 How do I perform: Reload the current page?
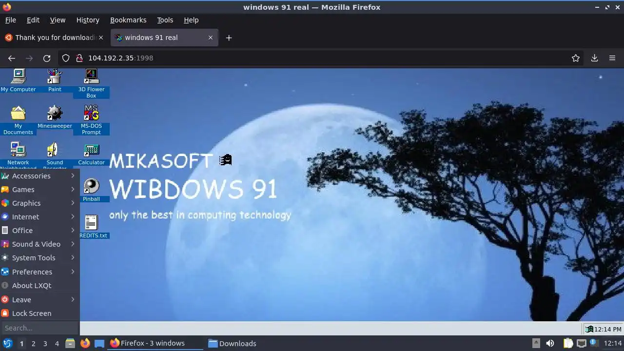tap(47, 58)
